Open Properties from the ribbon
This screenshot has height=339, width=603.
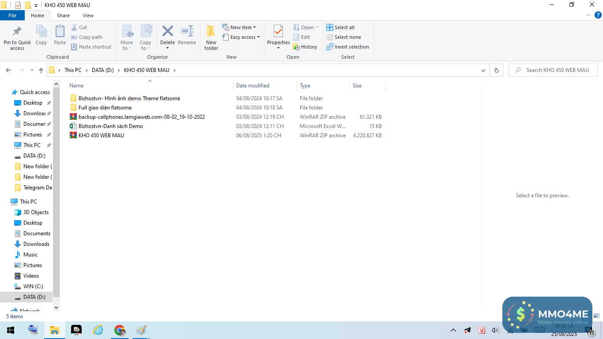pyautogui.click(x=278, y=38)
